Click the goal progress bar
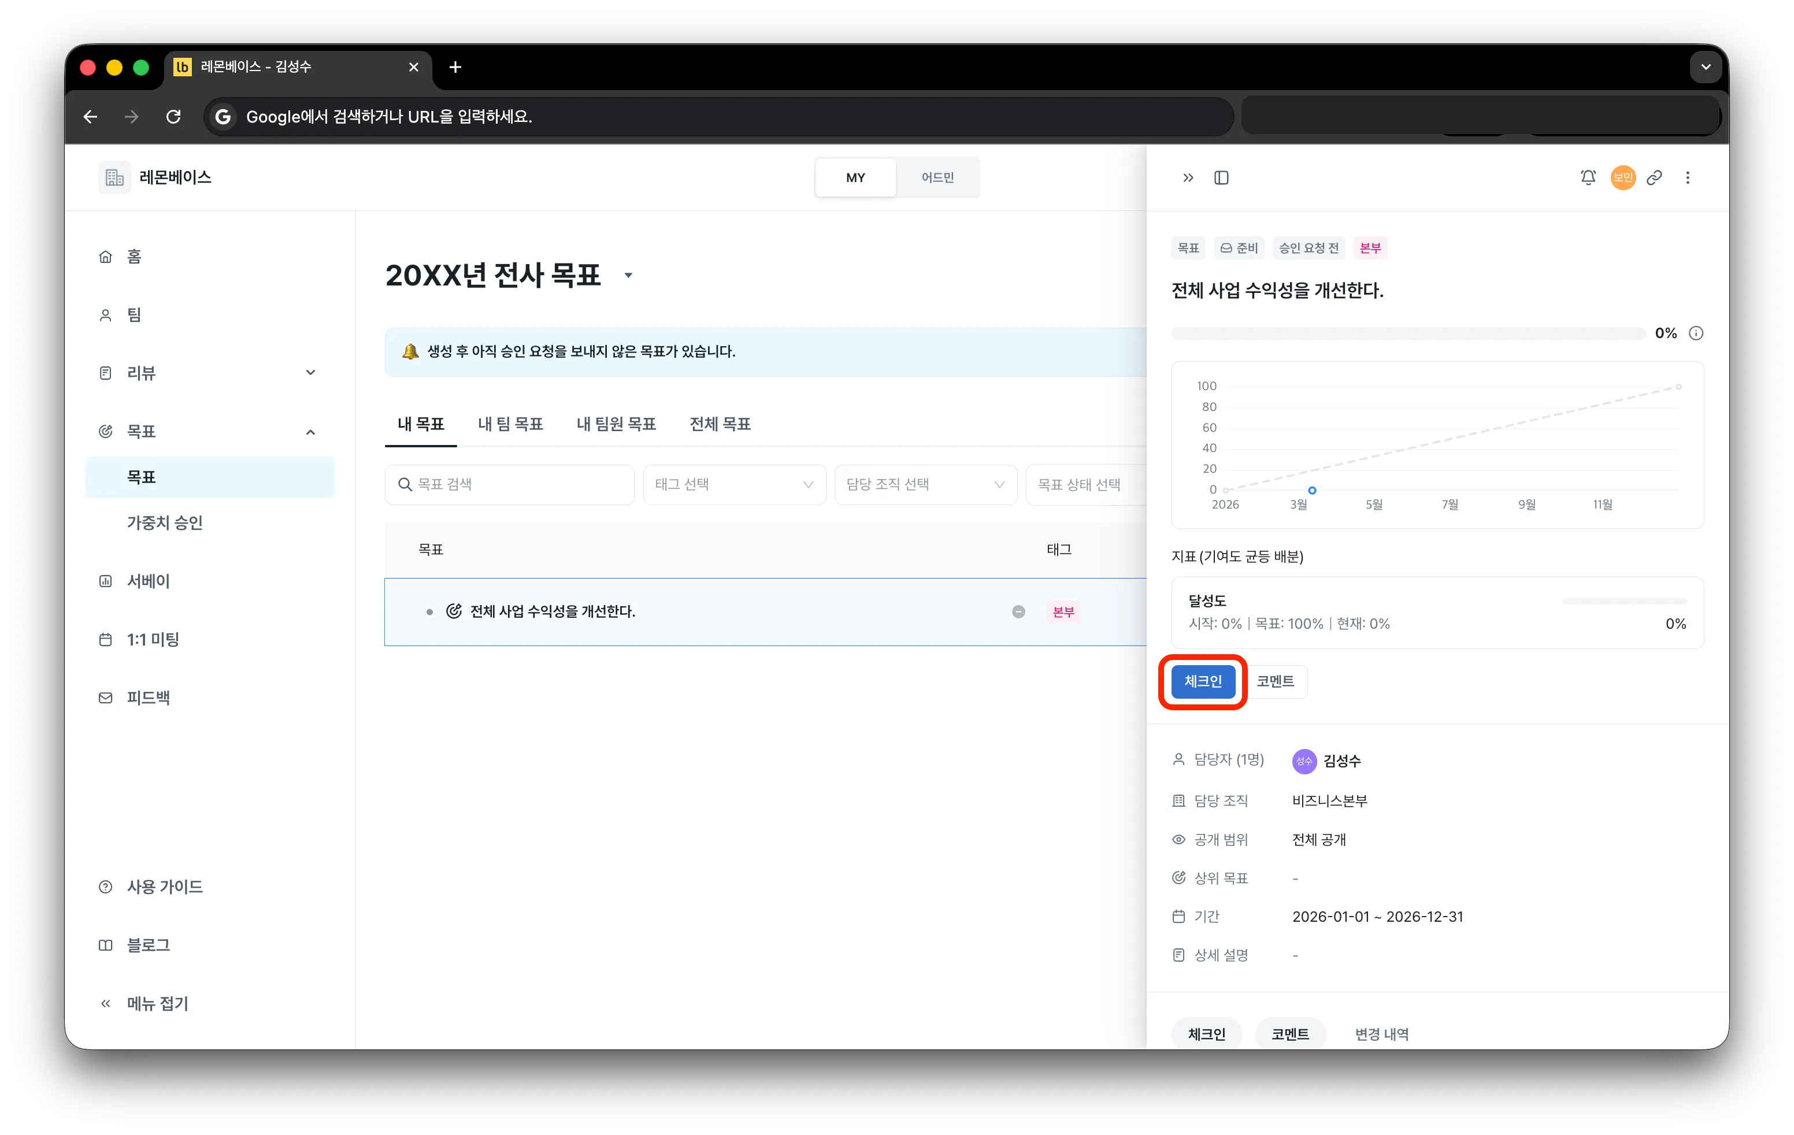The height and width of the screenshot is (1135, 1794). coord(1408,333)
